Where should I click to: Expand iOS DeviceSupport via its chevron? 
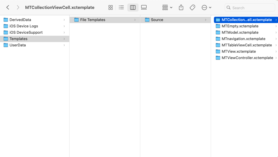64,33
